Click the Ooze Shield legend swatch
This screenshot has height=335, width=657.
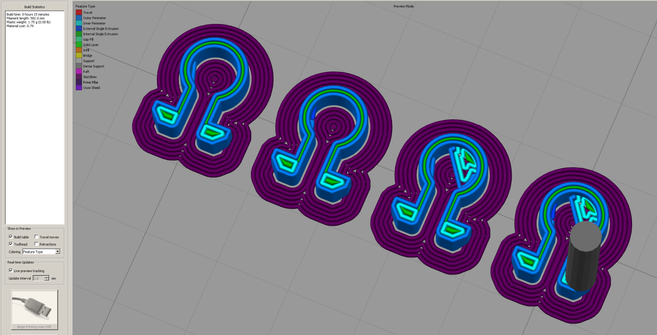coord(79,87)
